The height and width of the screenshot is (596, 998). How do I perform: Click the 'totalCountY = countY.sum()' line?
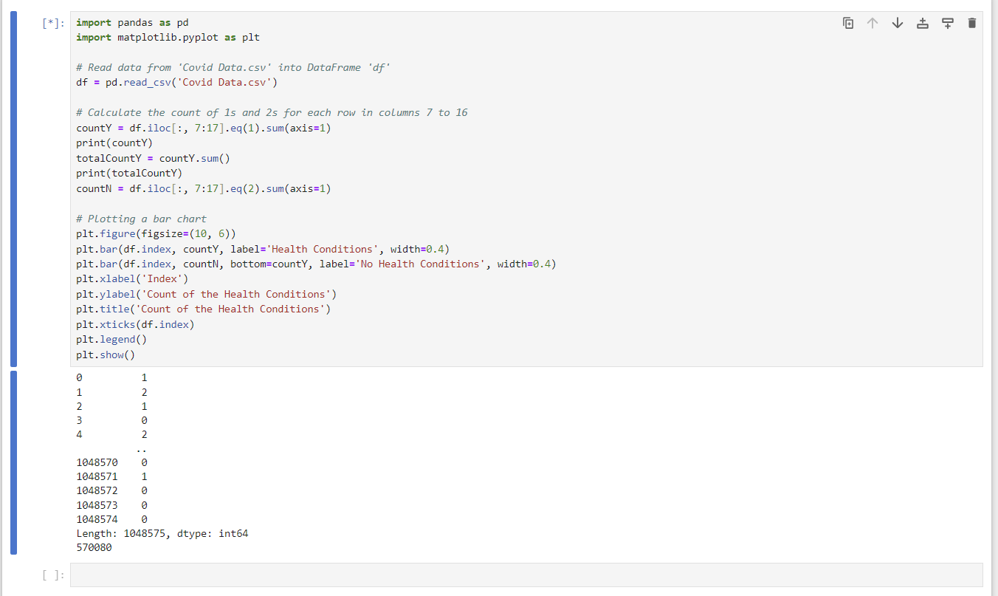tap(153, 158)
